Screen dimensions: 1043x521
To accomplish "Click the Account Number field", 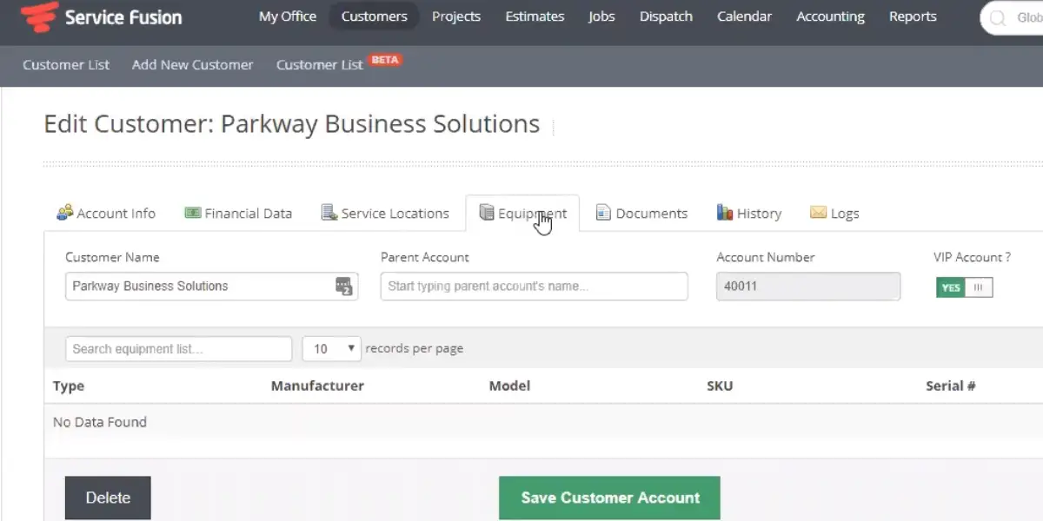I will [808, 287].
